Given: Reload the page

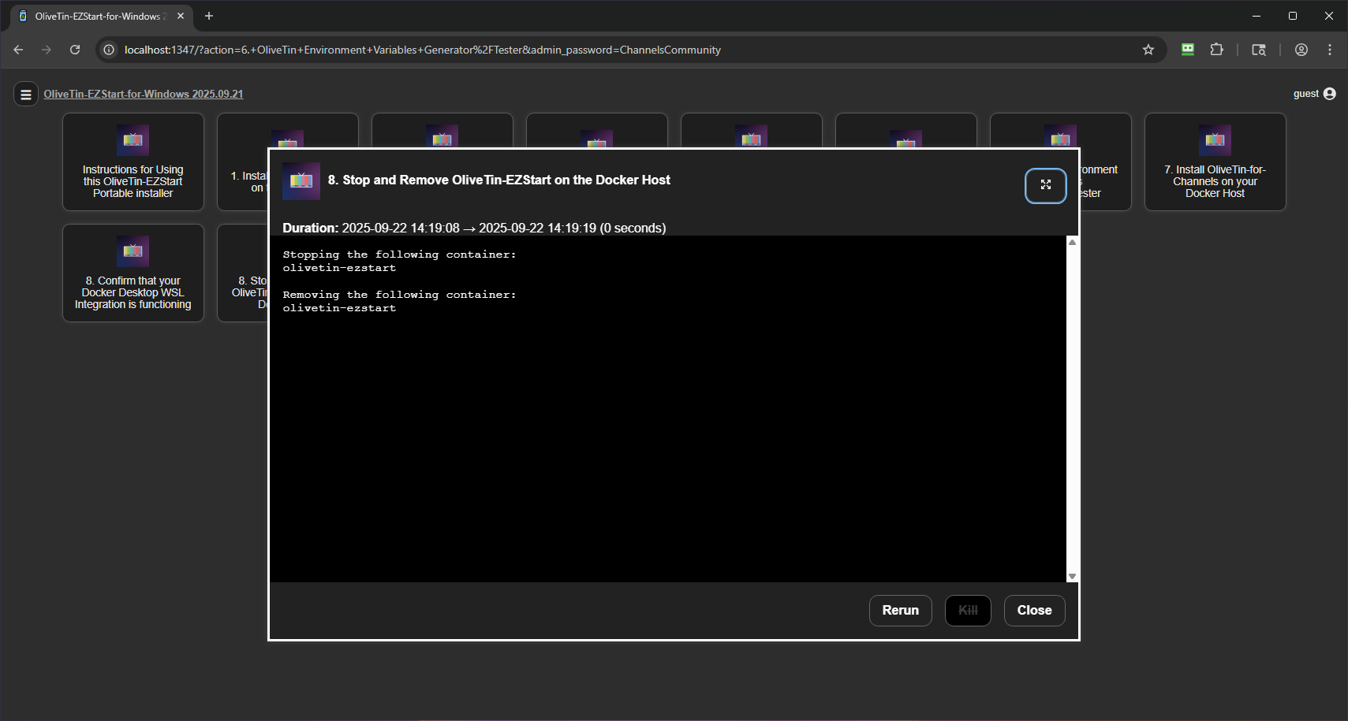Looking at the screenshot, I should coord(75,50).
